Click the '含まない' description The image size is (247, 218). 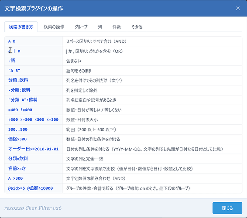click(x=74, y=61)
